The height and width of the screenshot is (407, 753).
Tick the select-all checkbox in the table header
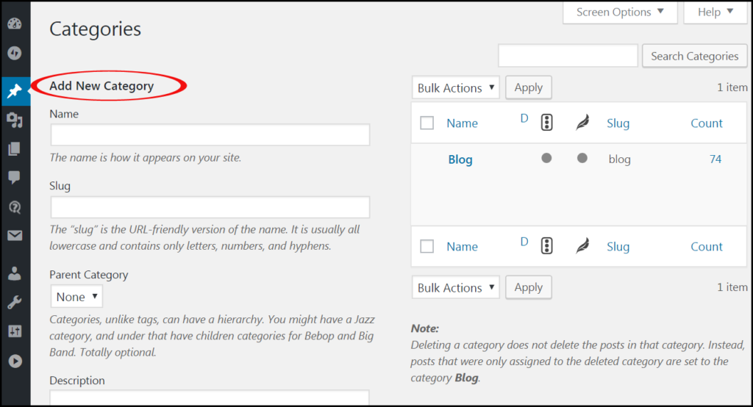pyautogui.click(x=427, y=123)
